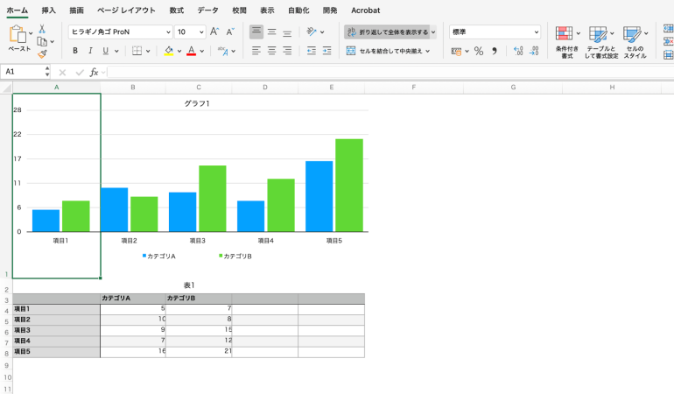Switch to the 描画 tab
Screen dimensions: 674x394
pyautogui.click(x=76, y=11)
